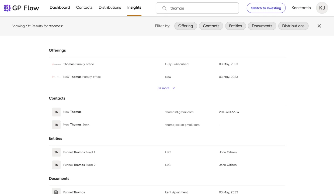Click the Switch to Investing button
Image resolution: width=334 pixels, height=194 pixels.
coord(266,8)
